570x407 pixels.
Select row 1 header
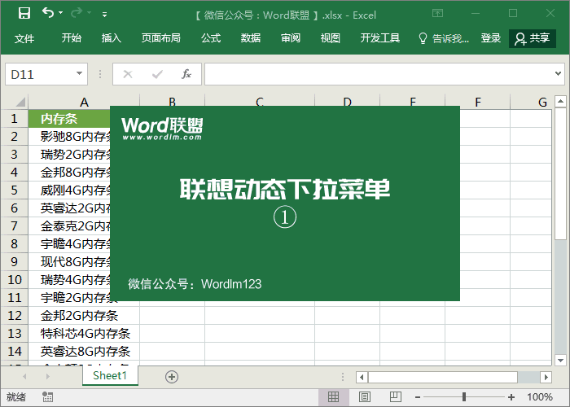[x=14, y=119]
